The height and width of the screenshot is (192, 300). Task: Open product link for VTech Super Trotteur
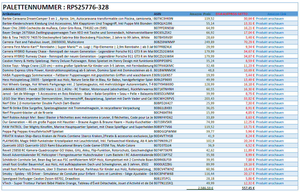pyautogui.click(x=270, y=183)
